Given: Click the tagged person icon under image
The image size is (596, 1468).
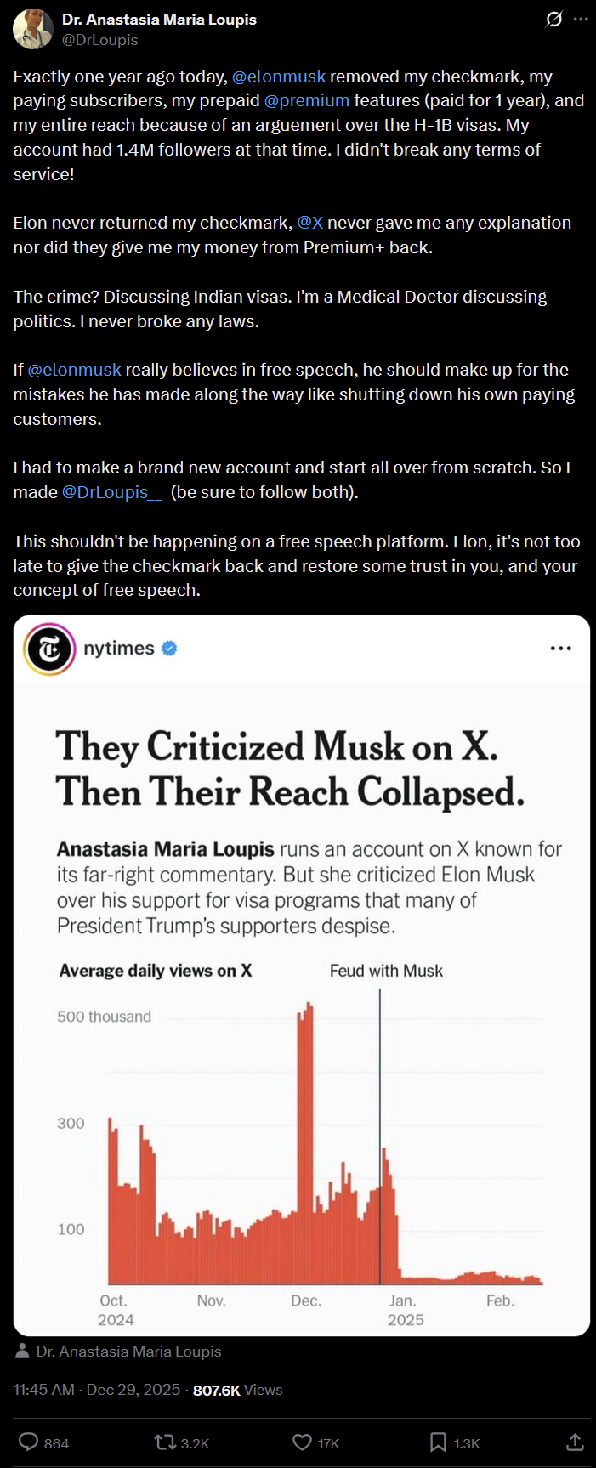Looking at the screenshot, I should click(22, 1351).
